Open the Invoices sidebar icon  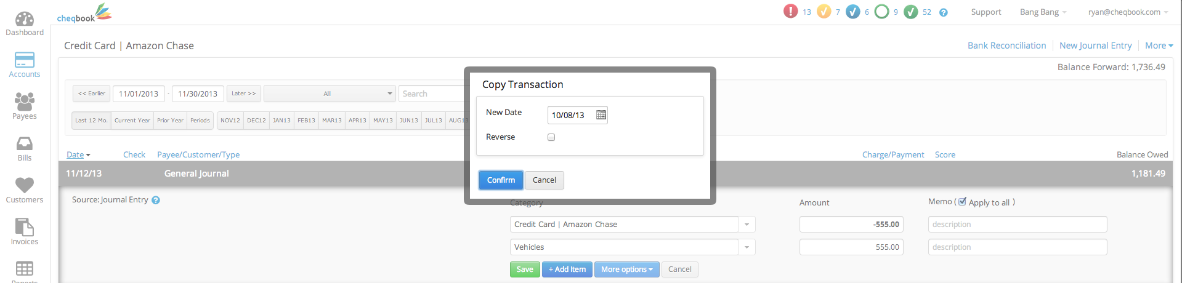point(25,227)
